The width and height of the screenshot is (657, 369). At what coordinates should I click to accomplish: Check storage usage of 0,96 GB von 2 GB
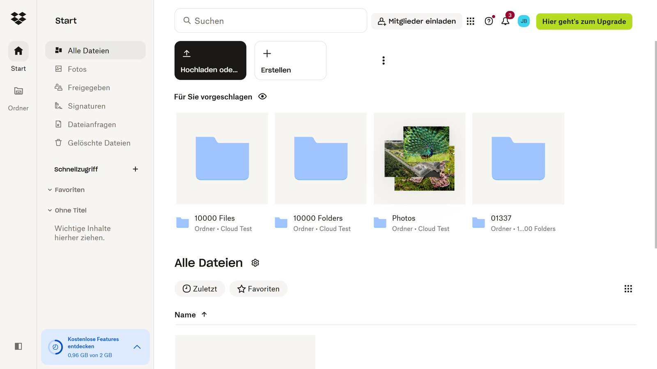point(90,355)
